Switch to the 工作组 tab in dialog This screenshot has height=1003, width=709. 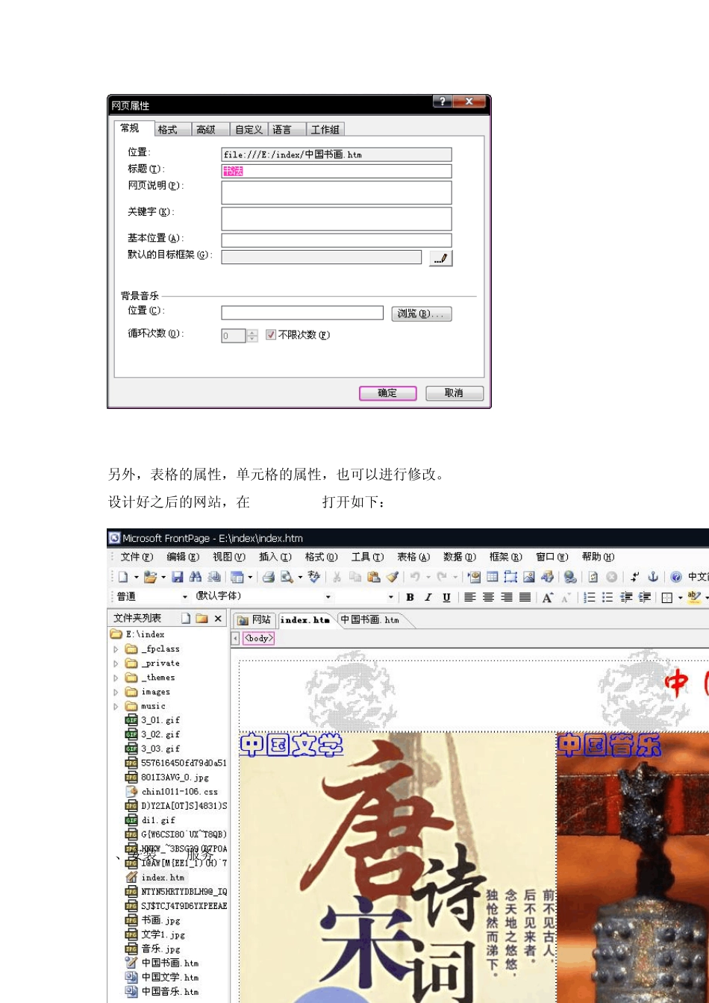pyautogui.click(x=325, y=130)
